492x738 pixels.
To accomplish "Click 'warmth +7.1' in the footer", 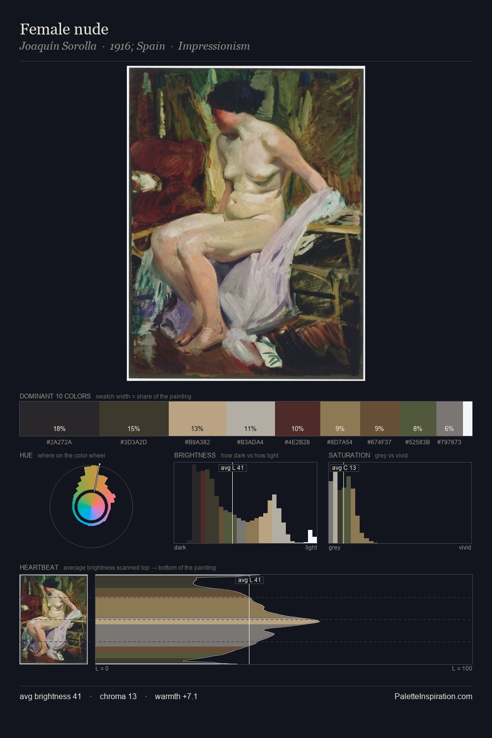I will pos(176,696).
